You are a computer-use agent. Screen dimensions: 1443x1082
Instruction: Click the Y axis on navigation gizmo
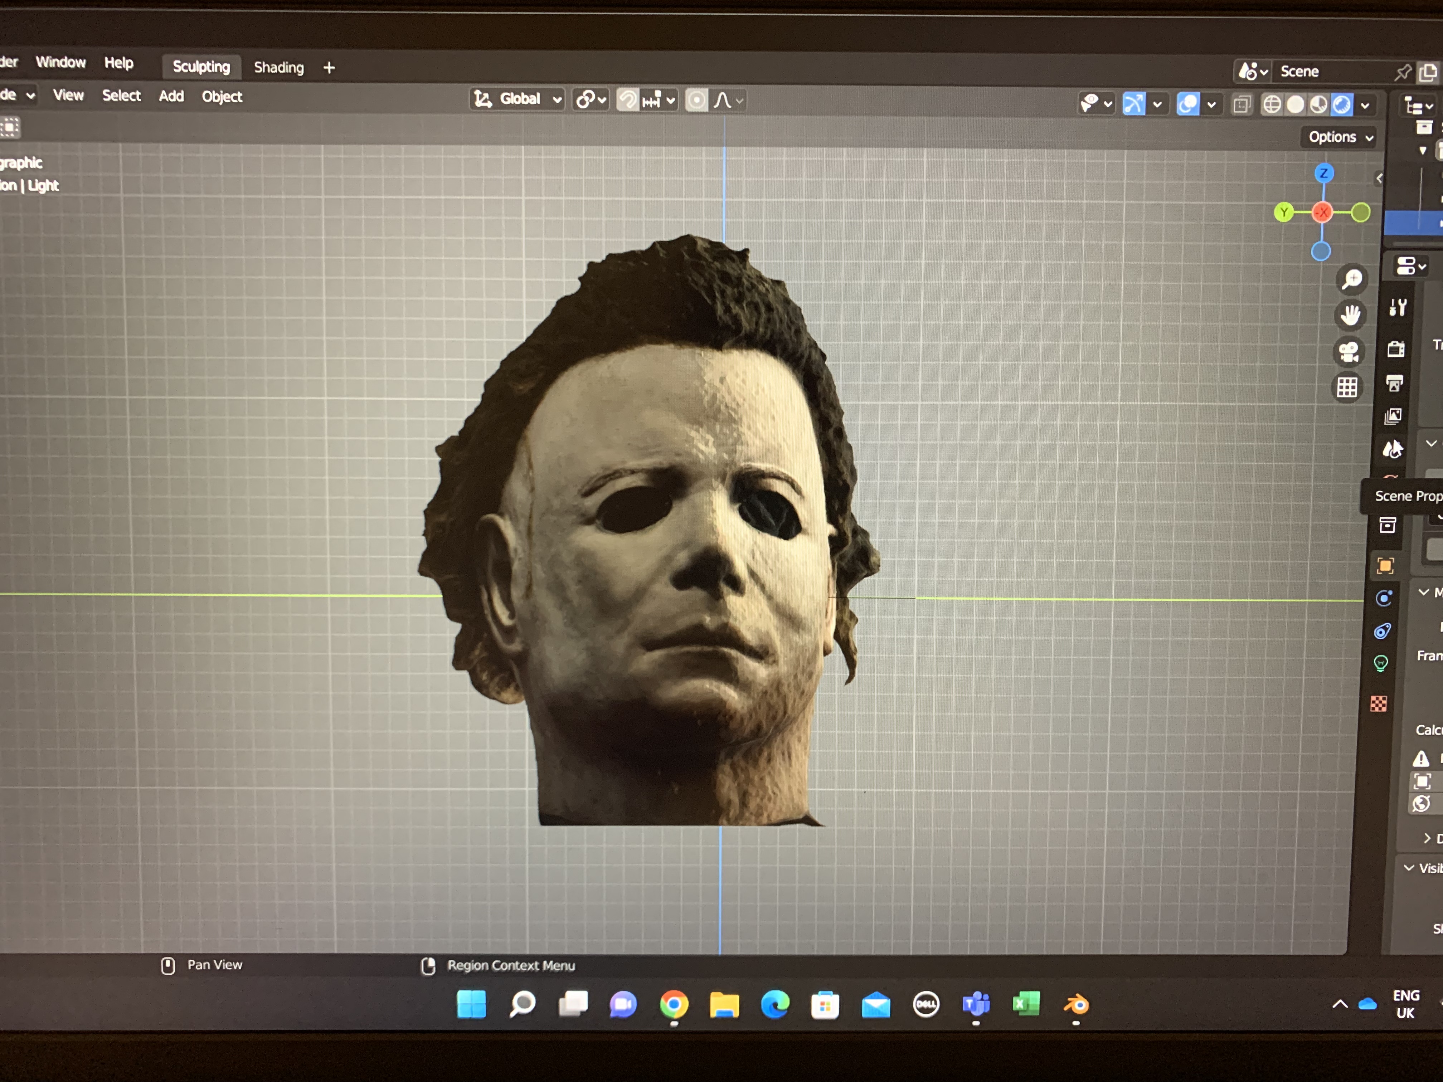1284,212
